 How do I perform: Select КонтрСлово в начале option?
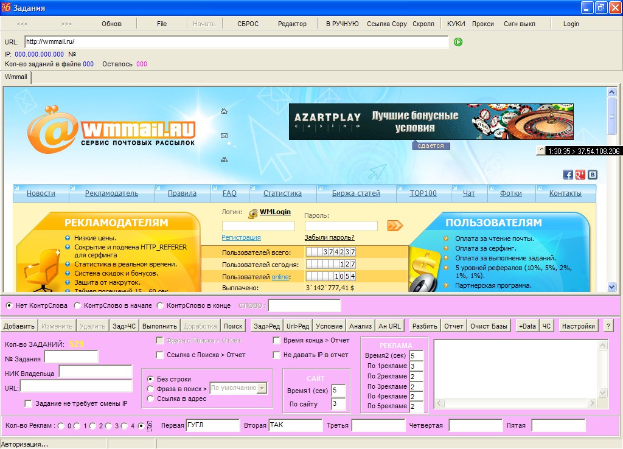pyautogui.click(x=77, y=305)
